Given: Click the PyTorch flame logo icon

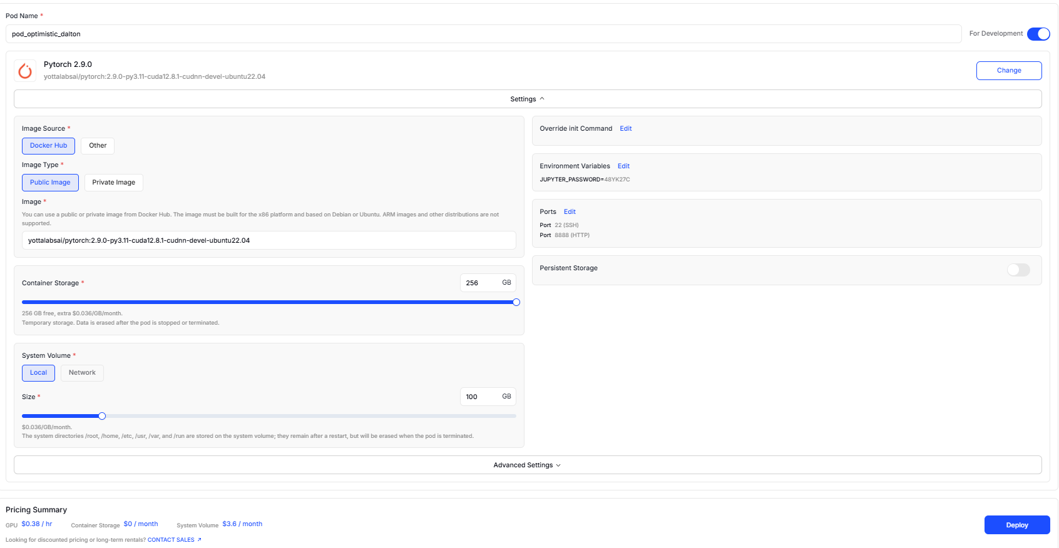Looking at the screenshot, I should click(25, 71).
